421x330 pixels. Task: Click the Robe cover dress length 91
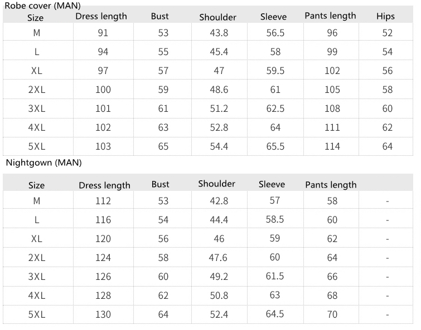[103, 33]
